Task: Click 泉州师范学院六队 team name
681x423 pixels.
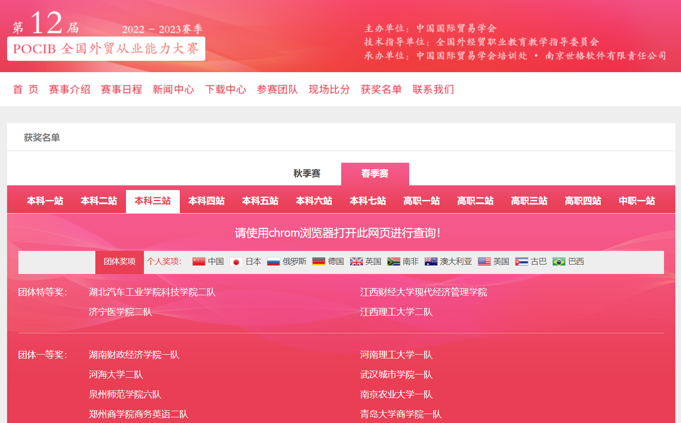Action: [125, 395]
